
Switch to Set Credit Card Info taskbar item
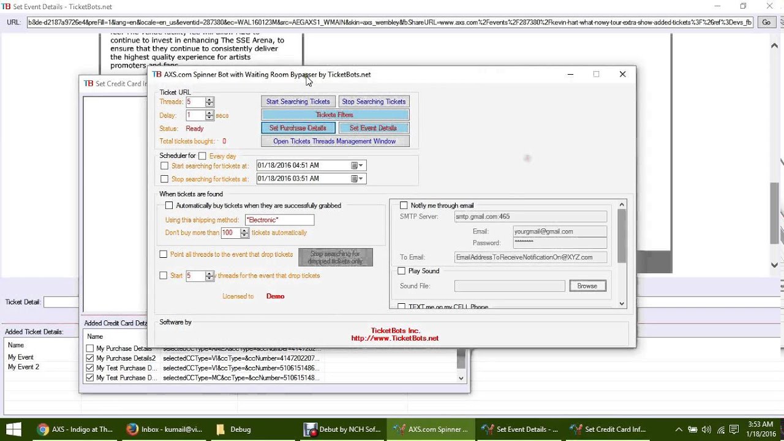tap(609, 429)
